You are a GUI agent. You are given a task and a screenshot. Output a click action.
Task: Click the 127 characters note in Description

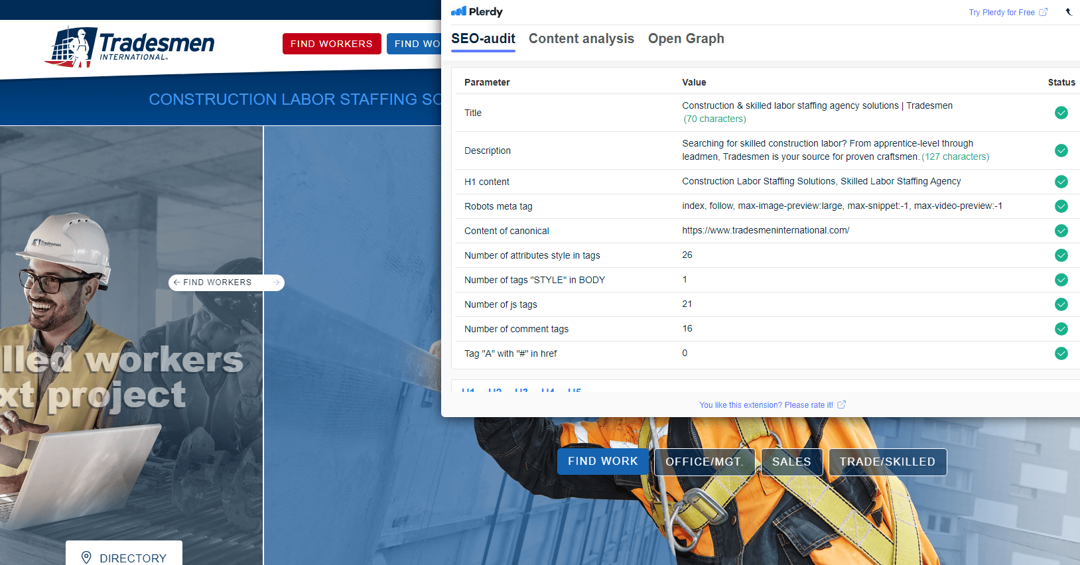coord(955,157)
